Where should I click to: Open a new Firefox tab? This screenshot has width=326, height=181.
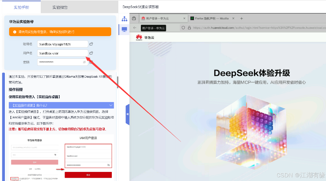pos(241,19)
